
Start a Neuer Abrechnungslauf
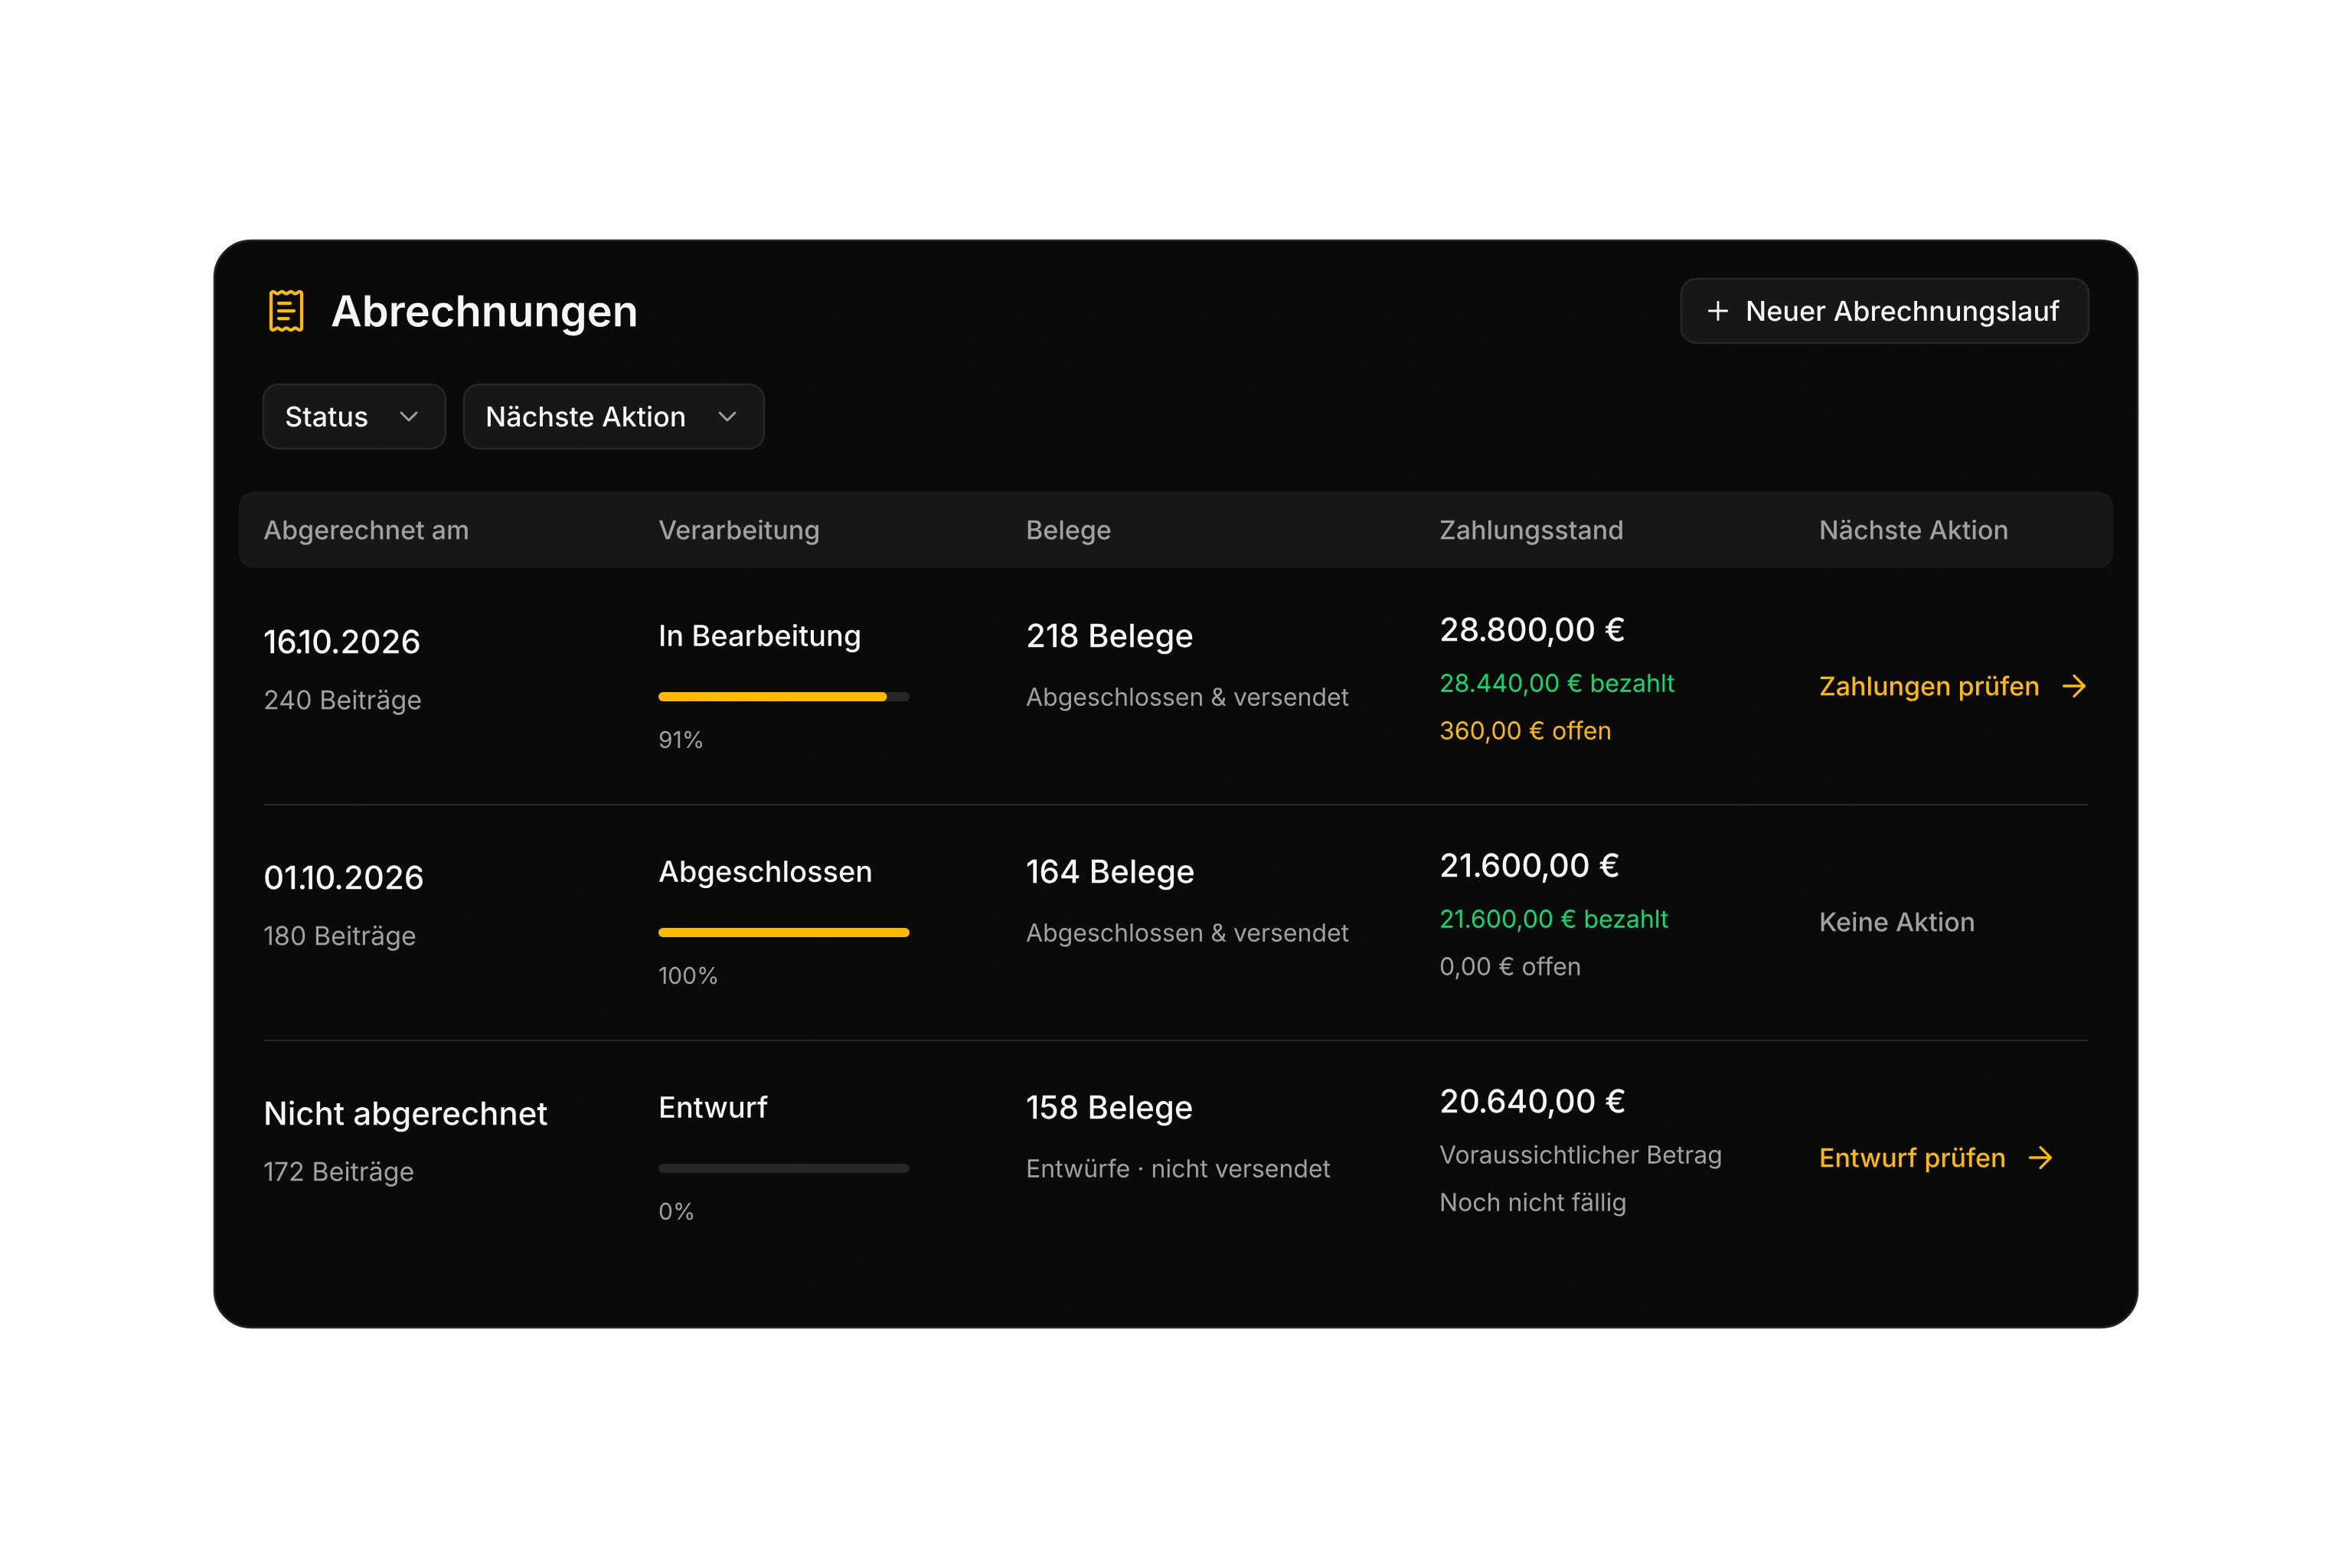tap(1884, 311)
